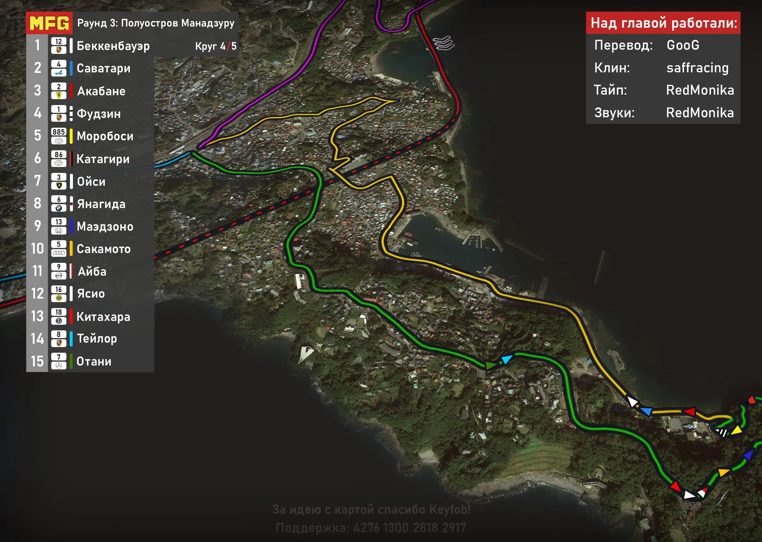
Task: Click the RedMonika name next to Звуки
Action: pyautogui.click(x=700, y=113)
